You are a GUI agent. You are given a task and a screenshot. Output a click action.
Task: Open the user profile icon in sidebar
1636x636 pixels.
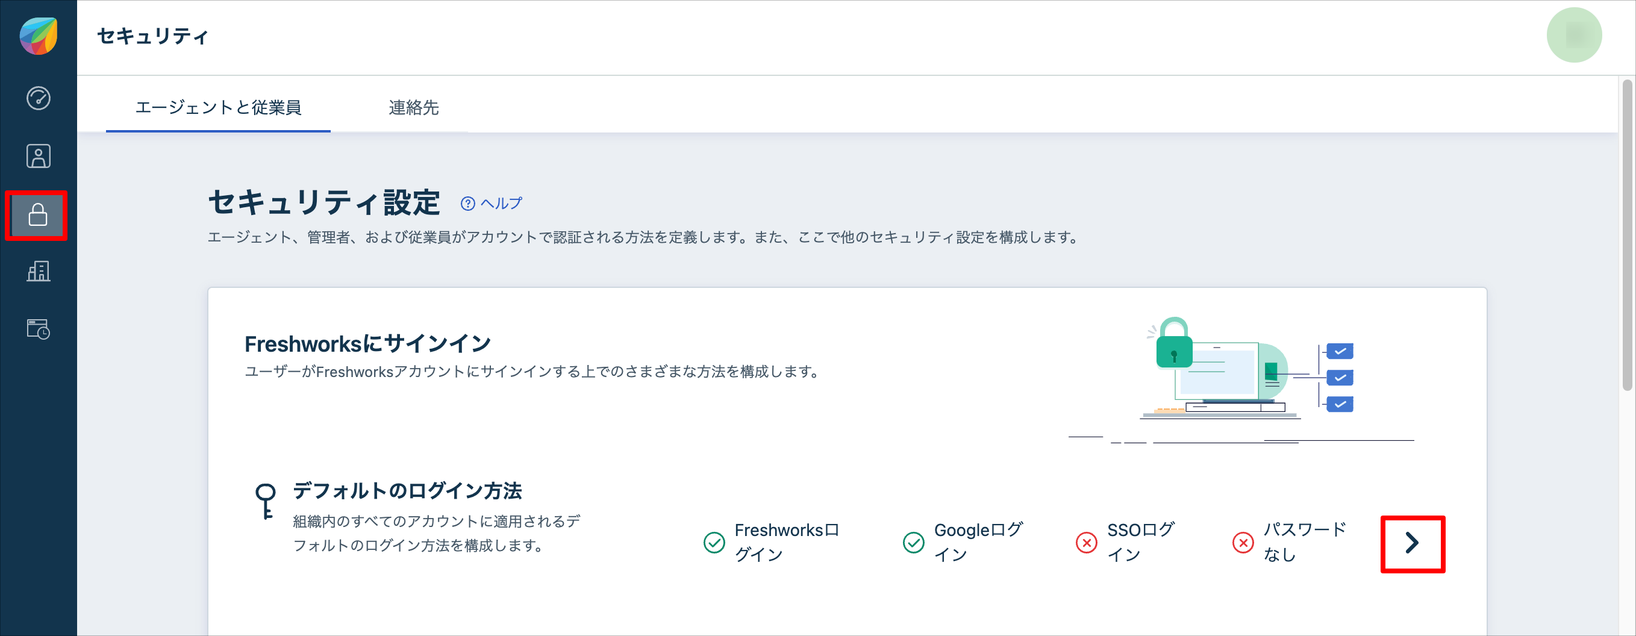click(38, 156)
